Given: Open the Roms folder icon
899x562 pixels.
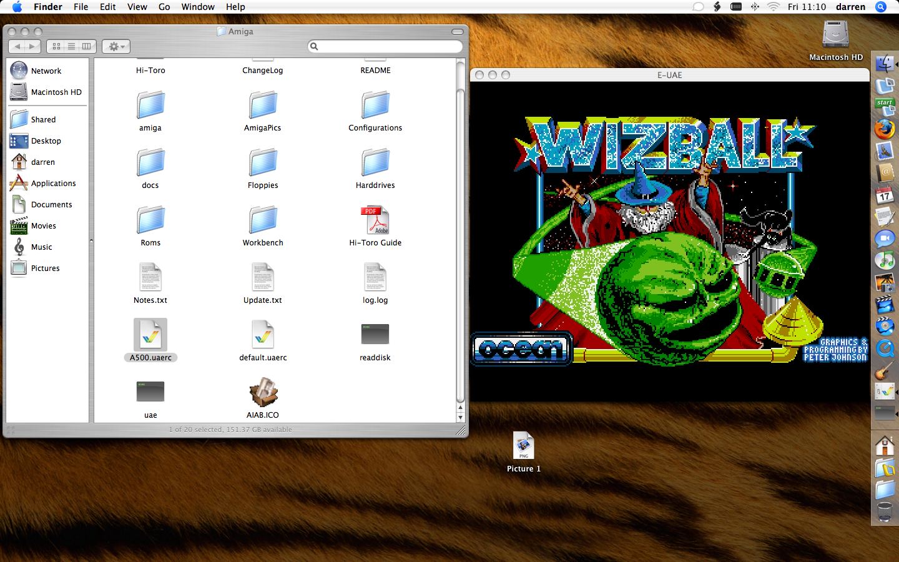Looking at the screenshot, I should 150,220.
